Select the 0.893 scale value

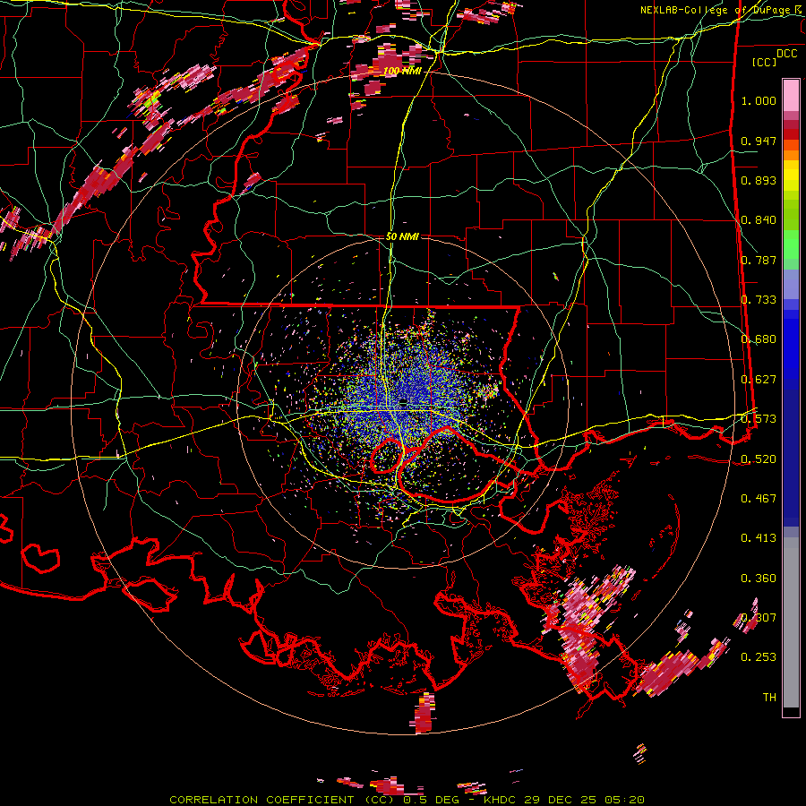coord(759,180)
